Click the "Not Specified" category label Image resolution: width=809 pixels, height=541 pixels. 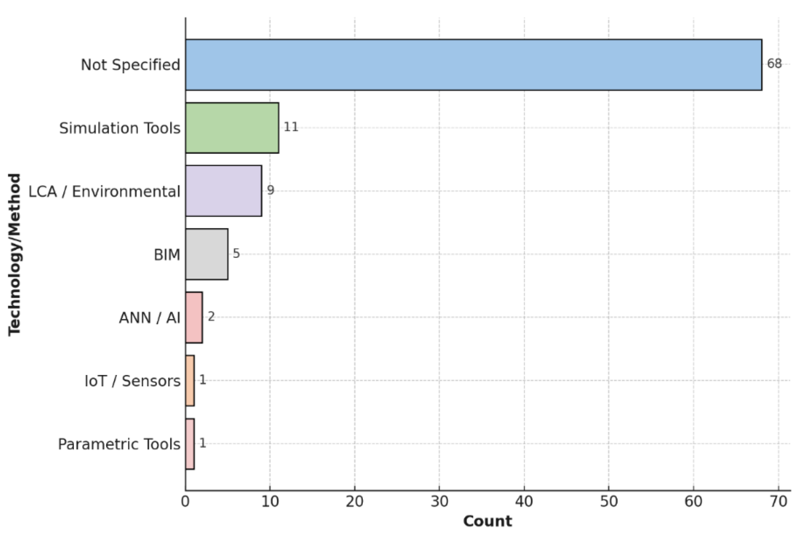pos(131,65)
